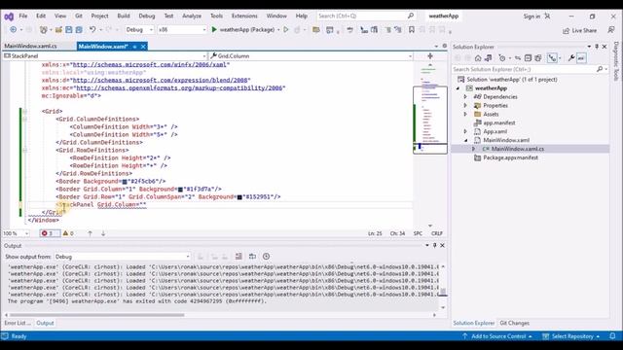Click the #2f5cb6 color swatch
Image resolution: width=623 pixels, height=350 pixels.
[125, 182]
